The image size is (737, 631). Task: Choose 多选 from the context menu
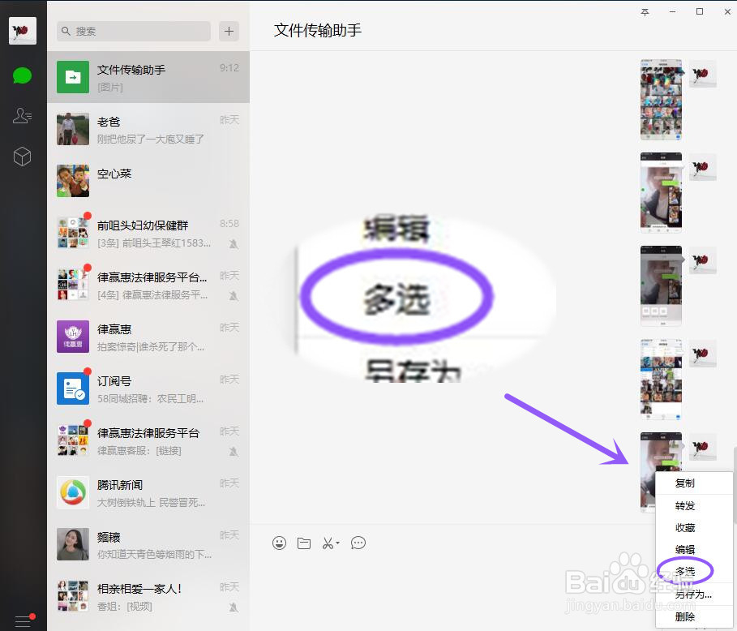684,570
